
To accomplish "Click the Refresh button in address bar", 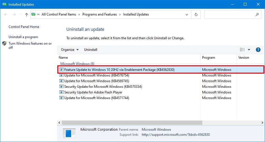I will (196, 14).
